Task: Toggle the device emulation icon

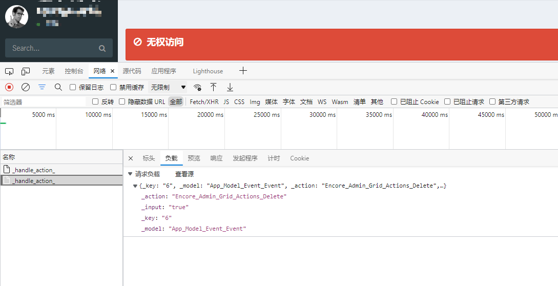Action: coord(25,71)
